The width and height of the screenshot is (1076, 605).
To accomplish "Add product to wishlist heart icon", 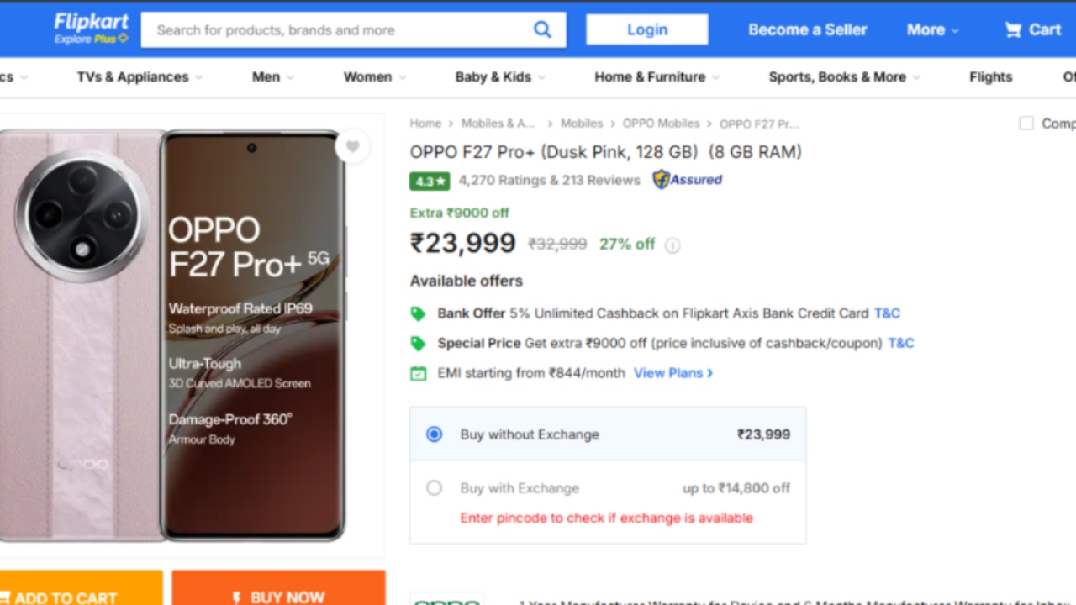I will (x=352, y=147).
